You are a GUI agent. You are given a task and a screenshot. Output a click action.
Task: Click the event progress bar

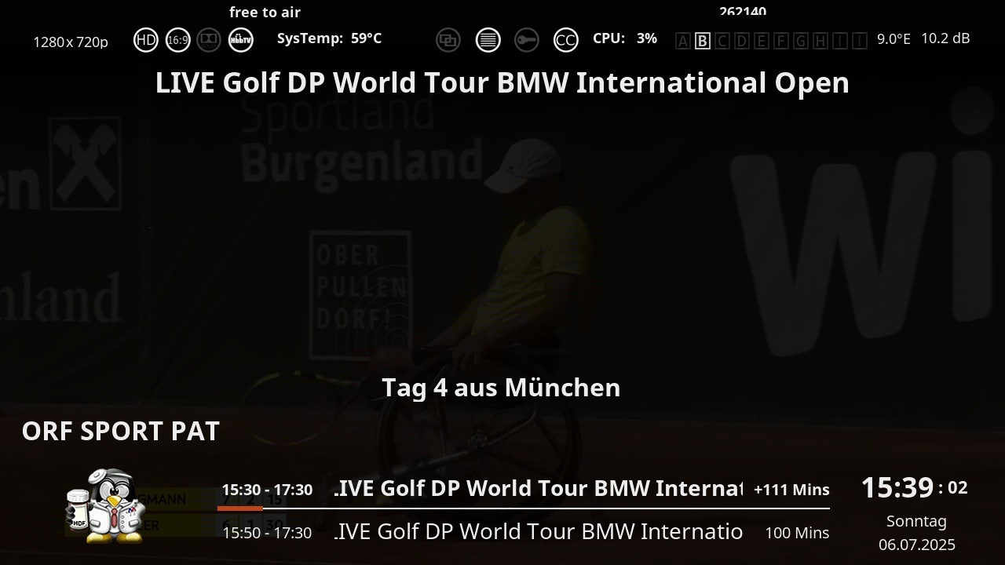click(524, 508)
